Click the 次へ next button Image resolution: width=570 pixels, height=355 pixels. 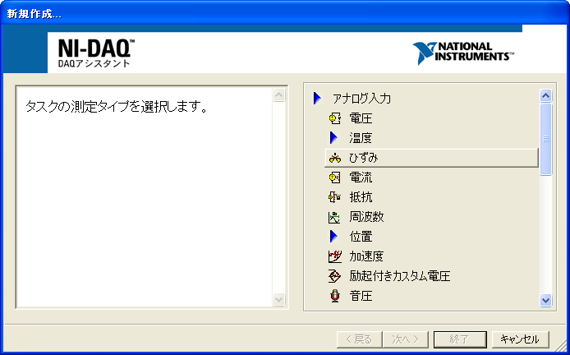pyautogui.click(x=406, y=339)
